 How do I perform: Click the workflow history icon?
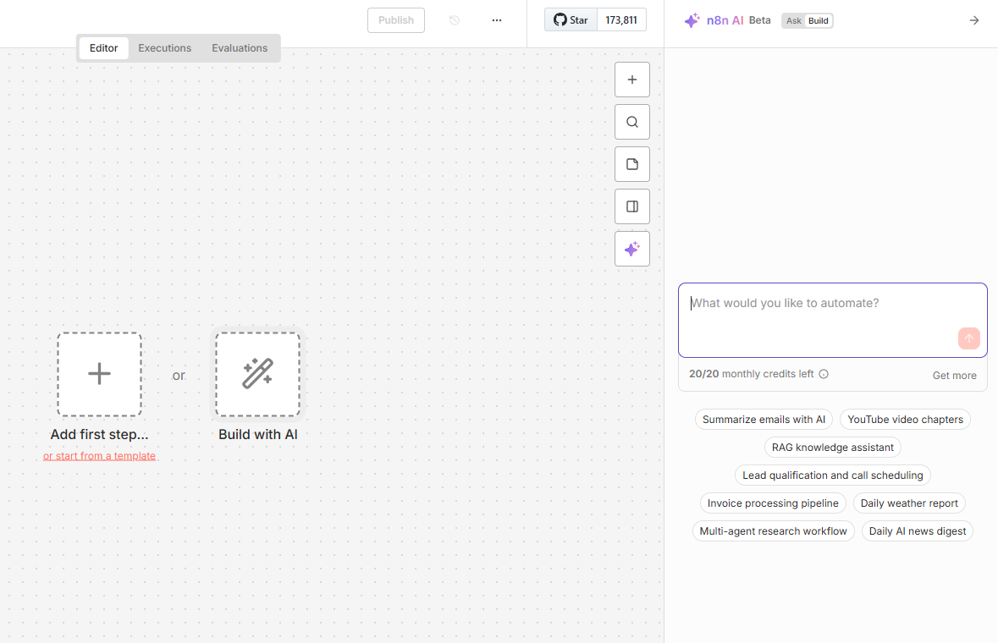pos(455,20)
